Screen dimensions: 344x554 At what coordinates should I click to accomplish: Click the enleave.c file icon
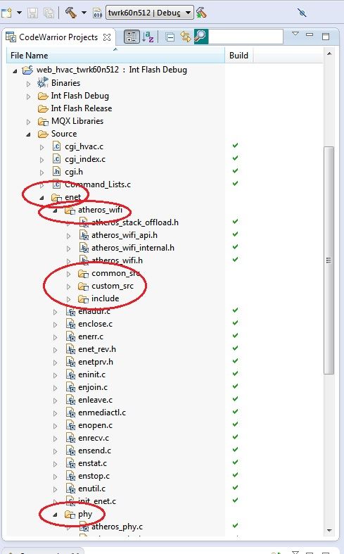click(70, 400)
